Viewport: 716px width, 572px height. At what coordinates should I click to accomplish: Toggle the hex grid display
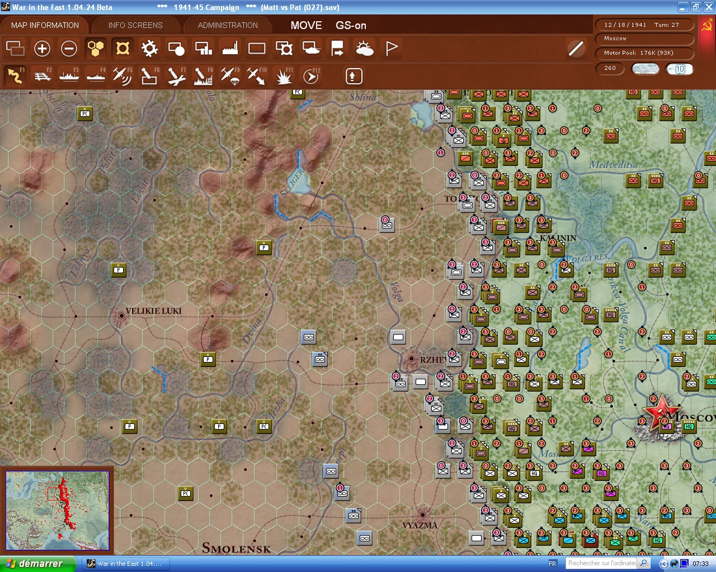(96, 49)
